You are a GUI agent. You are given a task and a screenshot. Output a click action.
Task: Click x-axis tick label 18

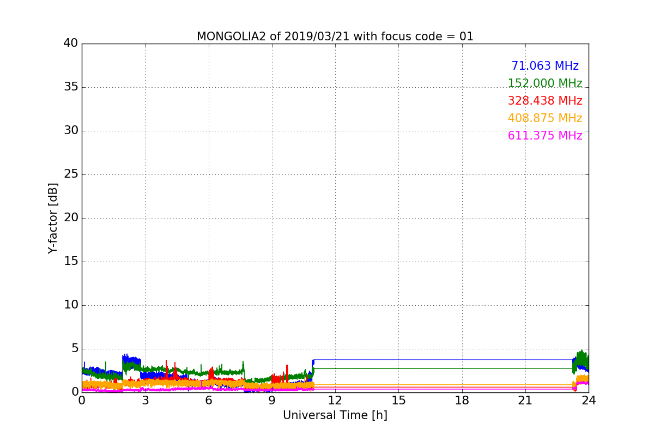click(x=462, y=401)
